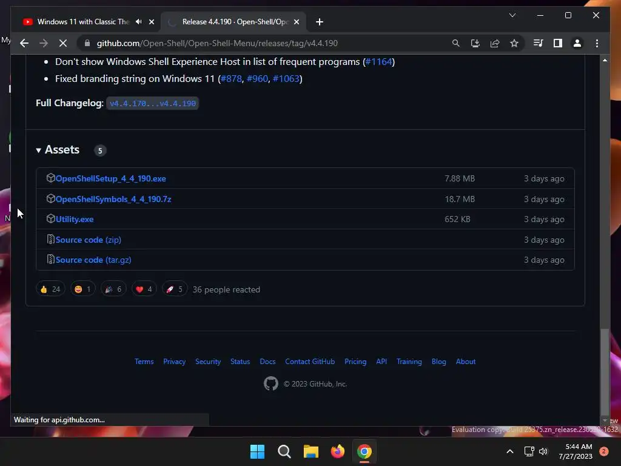The image size is (621, 466).
Task: Go back with the browser back arrow
Action: coord(24,43)
